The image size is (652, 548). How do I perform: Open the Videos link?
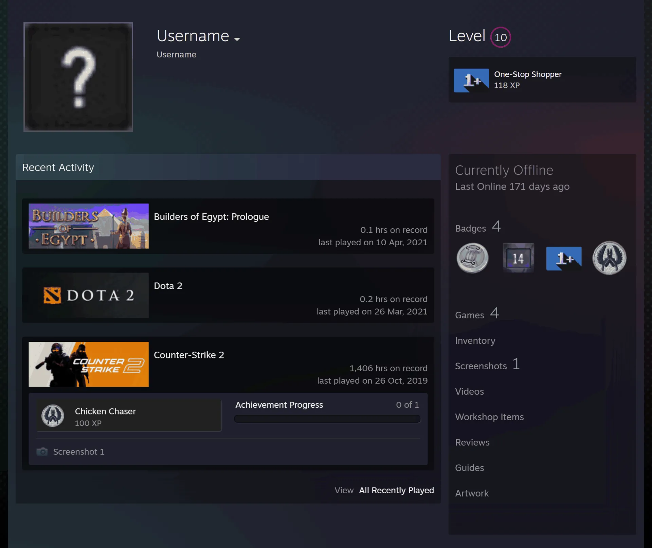pyautogui.click(x=469, y=391)
